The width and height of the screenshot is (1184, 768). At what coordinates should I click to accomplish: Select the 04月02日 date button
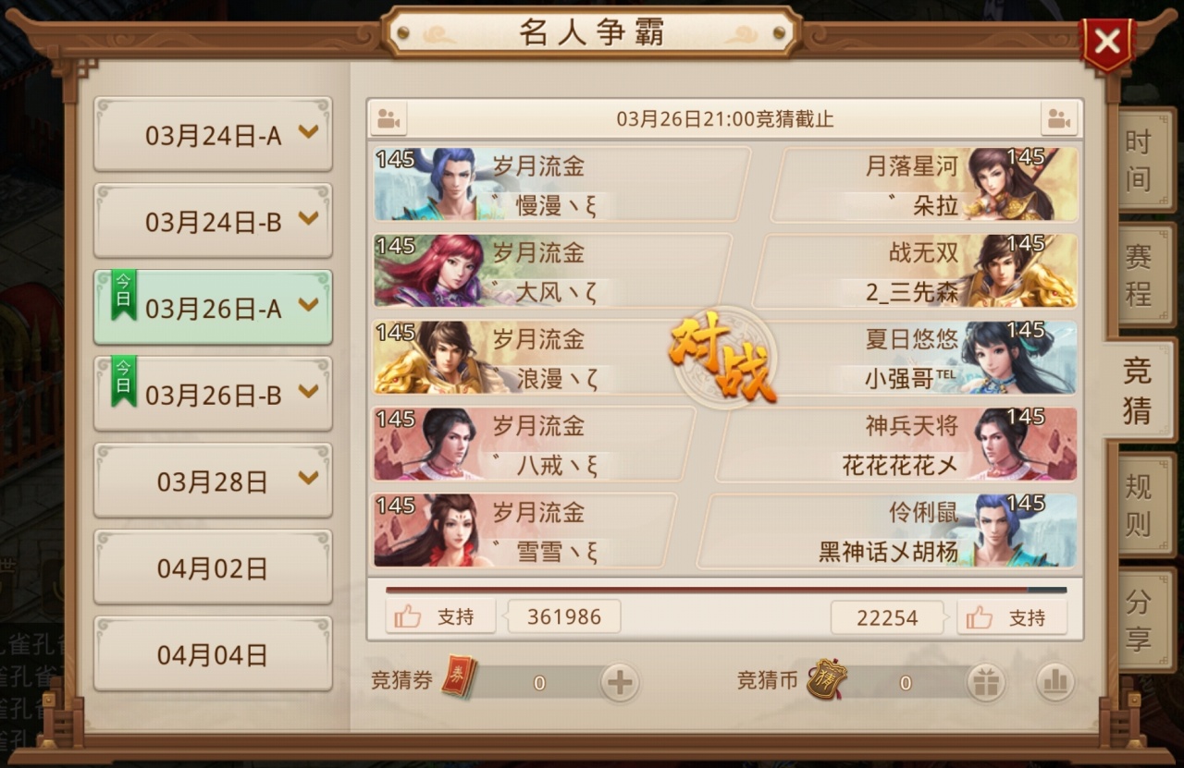(213, 567)
